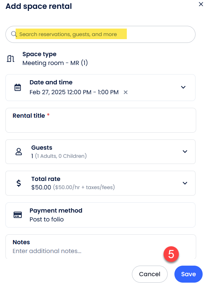Click the dollar sign Total rate icon
This screenshot has height=284, width=204.
pyautogui.click(x=19, y=183)
